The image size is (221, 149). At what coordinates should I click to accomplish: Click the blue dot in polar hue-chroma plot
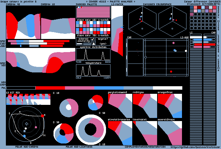[x=24, y=136]
